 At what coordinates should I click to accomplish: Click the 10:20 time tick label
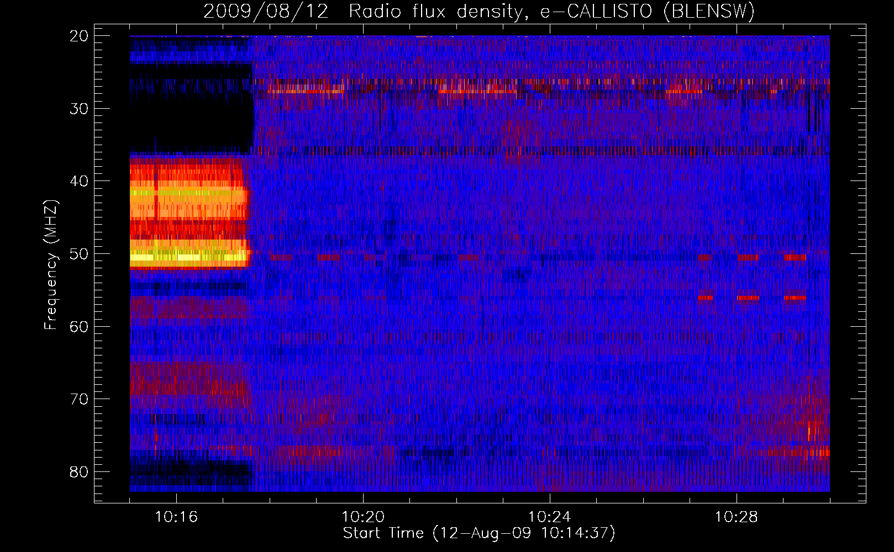pos(363,517)
